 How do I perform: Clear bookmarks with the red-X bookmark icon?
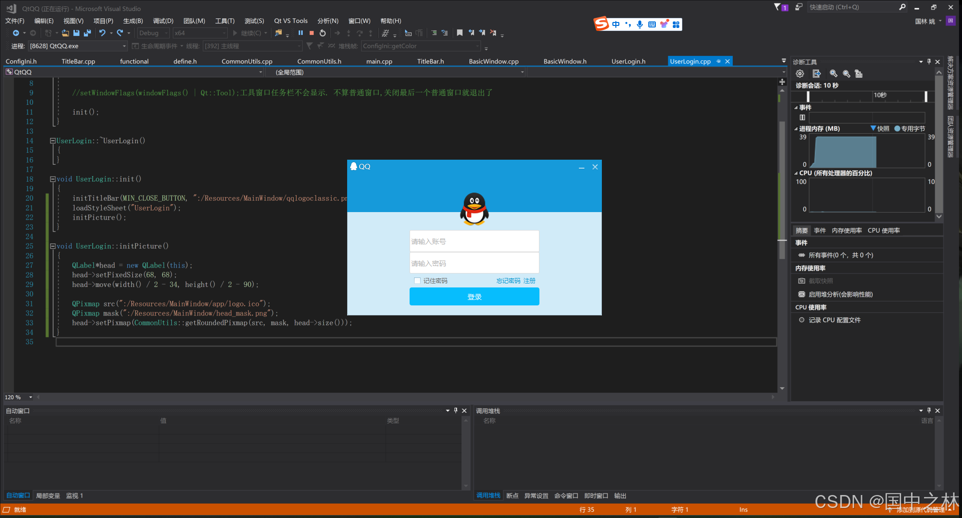pyautogui.click(x=493, y=33)
